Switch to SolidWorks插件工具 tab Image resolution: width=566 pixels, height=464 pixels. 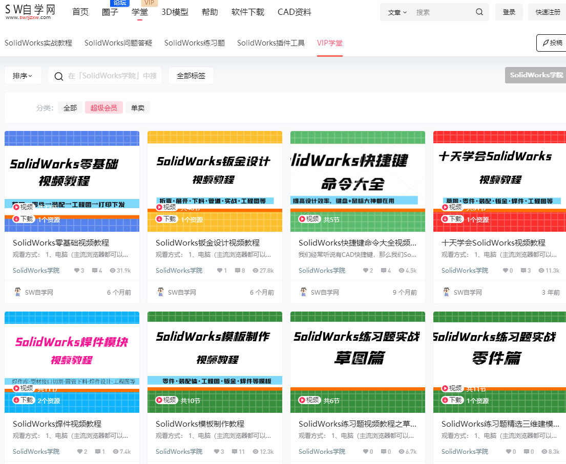point(271,43)
